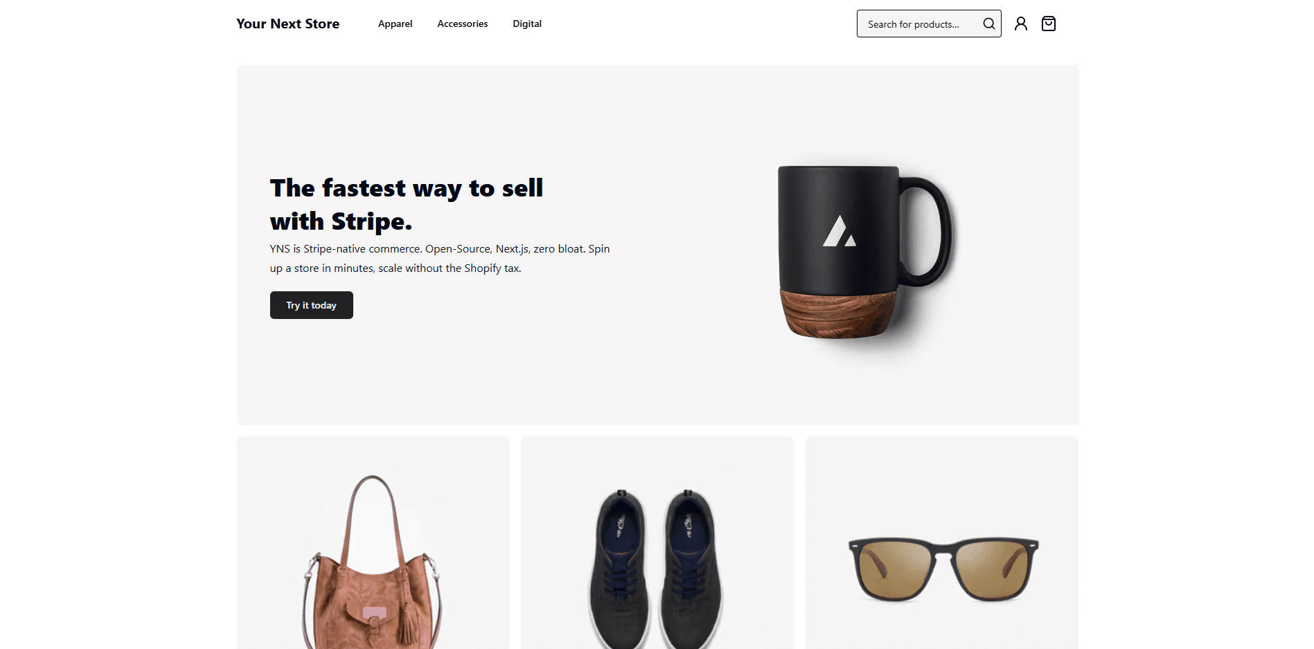1314x649 pixels.
Task: Go to the Apparel category
Action: pyautogui.click(x=395, y=24)
